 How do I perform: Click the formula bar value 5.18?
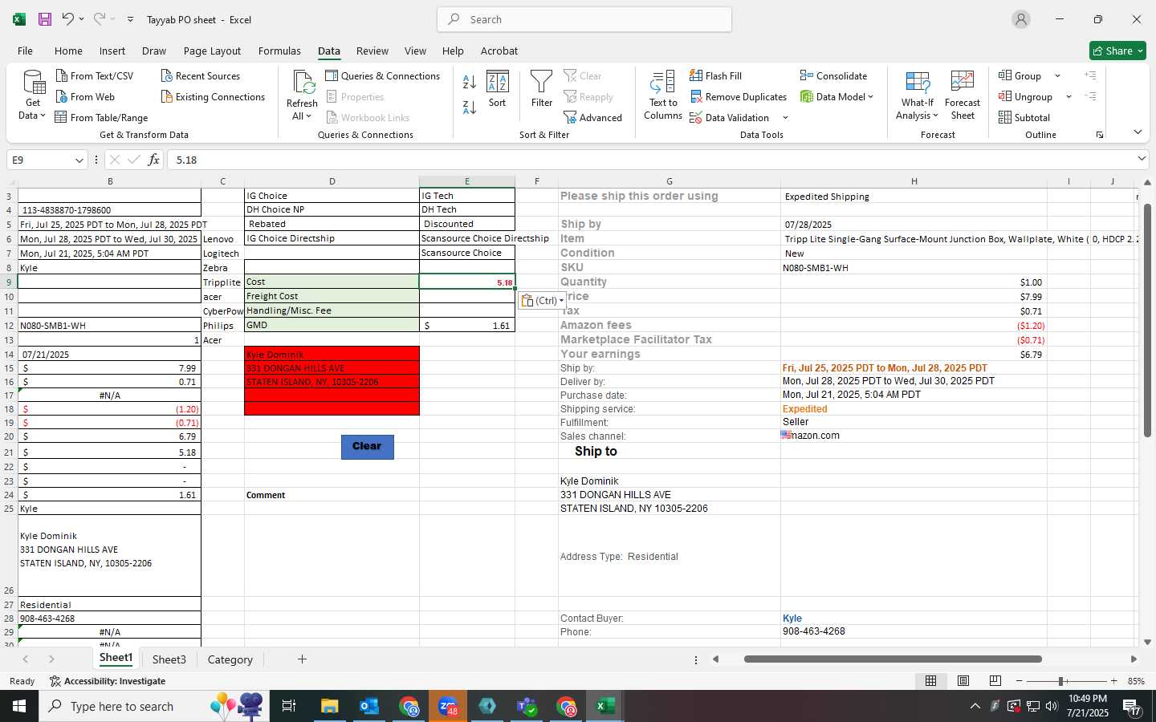click(187, 160)
